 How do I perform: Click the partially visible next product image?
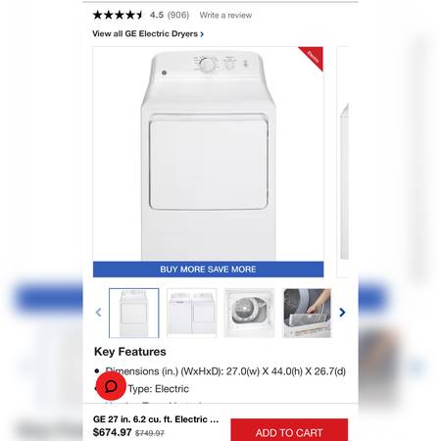click(x=343, y=162)
